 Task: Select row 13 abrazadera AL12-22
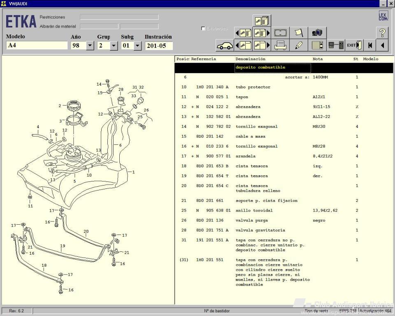coord(283,117)
